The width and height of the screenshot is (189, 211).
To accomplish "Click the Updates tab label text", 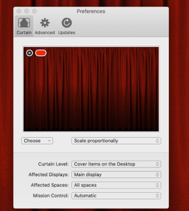I will point(67,32).
